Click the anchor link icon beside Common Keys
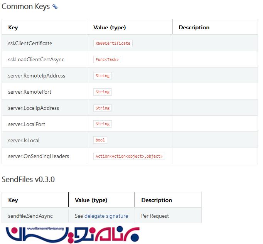This screenshot has height=244, width=263. click(55, 7)
